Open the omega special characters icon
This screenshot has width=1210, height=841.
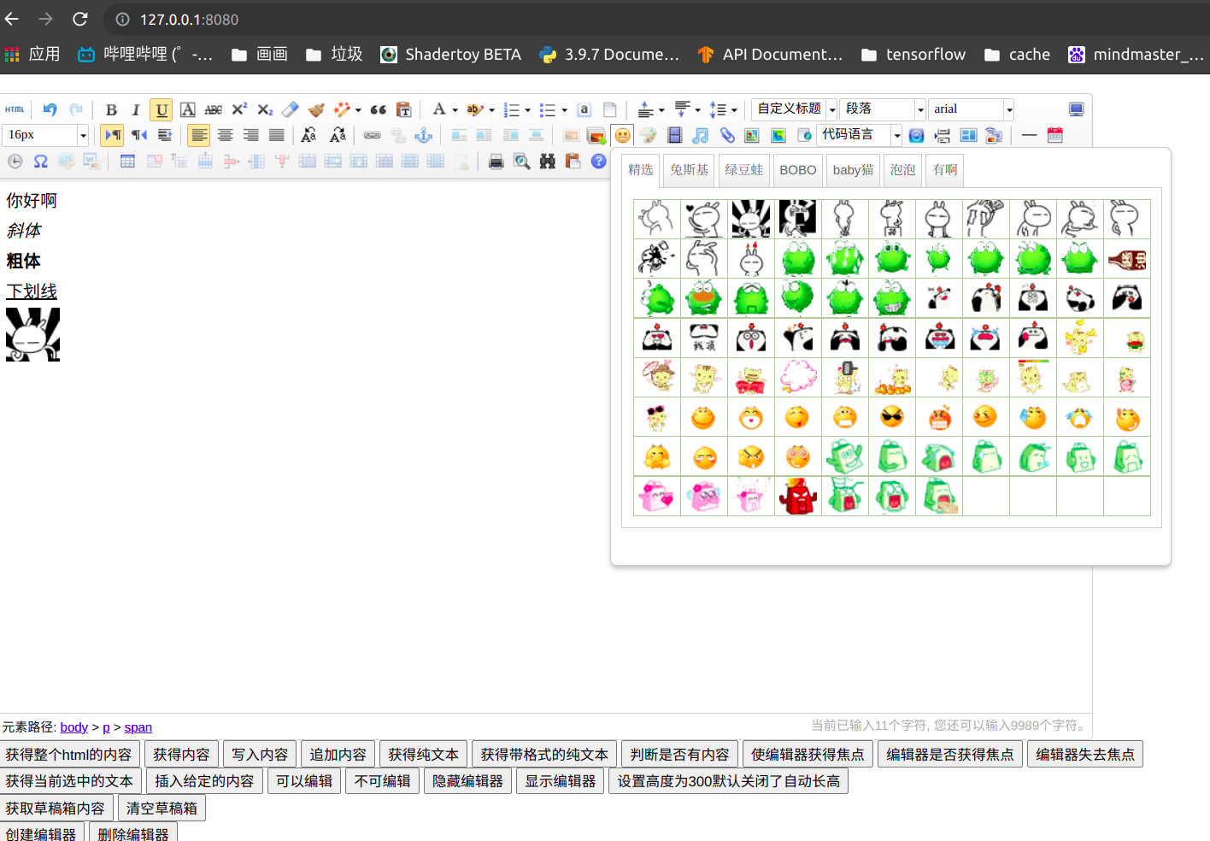point(40,162)
